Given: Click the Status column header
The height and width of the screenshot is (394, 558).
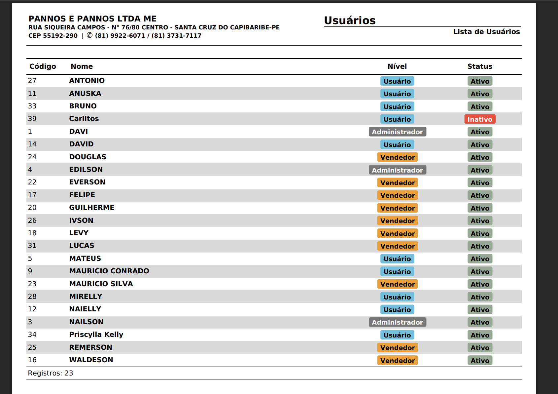Looking at the screenshot, I should point(479,66).
